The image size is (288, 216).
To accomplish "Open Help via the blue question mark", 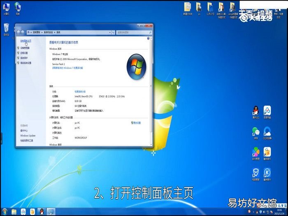I will [x=148, y=38].
